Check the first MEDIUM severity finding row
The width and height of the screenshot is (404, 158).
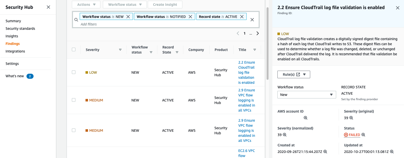click(x=74, y=100)
